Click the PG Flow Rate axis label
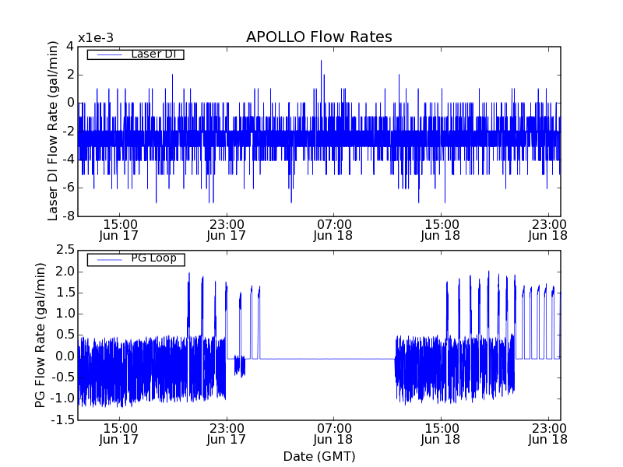Viewport: 623px width, 467px height. pyautogui.click(x=40, y=335)
